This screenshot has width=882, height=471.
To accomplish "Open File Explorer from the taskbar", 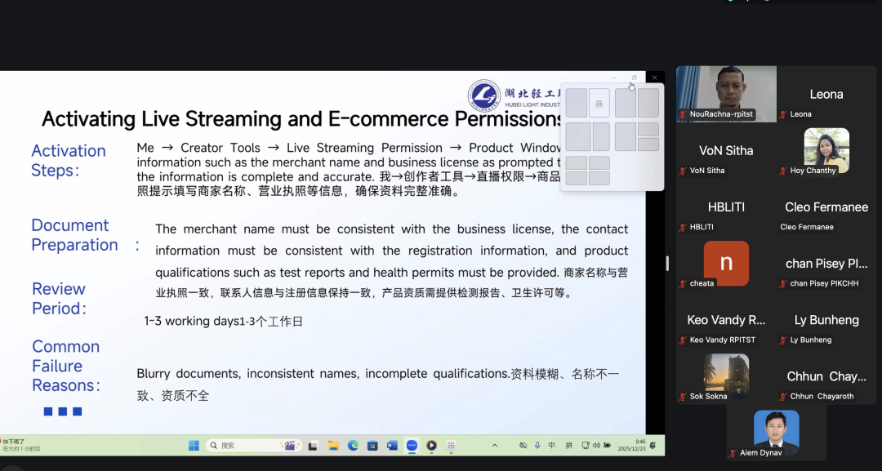I will (x=332, y=447).
